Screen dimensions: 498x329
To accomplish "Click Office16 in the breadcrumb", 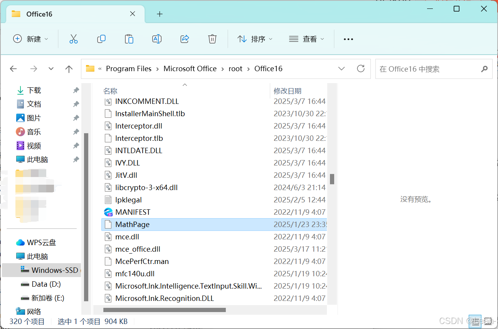I will (x=268, y=68).
